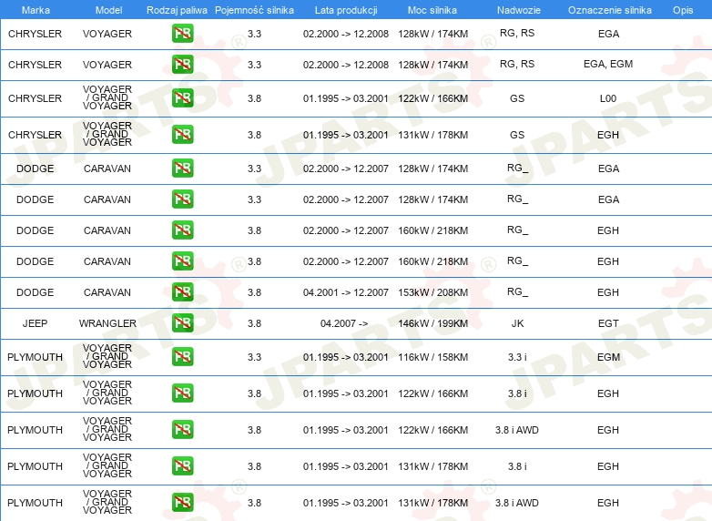Click the Opis column header
The width and height of the screenshot is (712, 521).
[683, 10]
